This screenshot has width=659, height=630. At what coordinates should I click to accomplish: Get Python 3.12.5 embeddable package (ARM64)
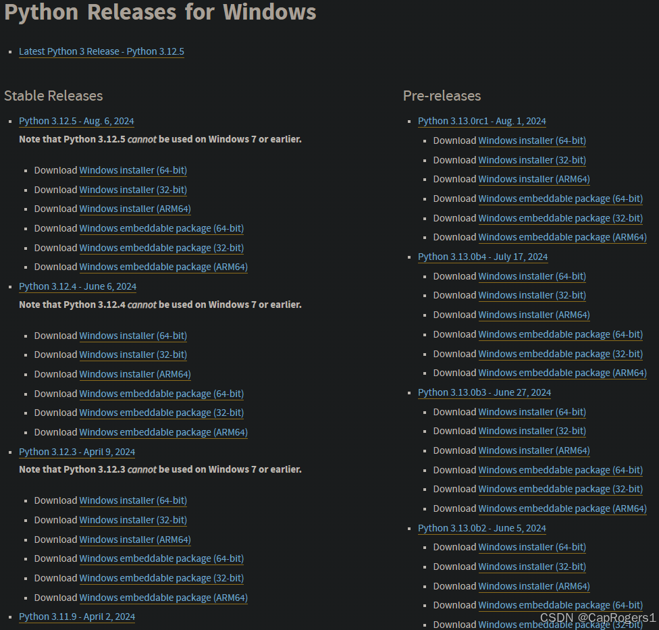pos(163,267)
